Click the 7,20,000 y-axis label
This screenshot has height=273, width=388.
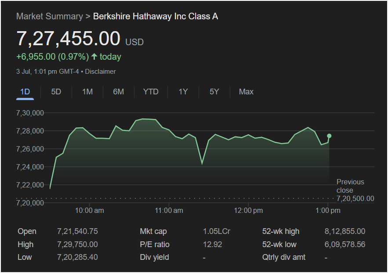(30, 203)
